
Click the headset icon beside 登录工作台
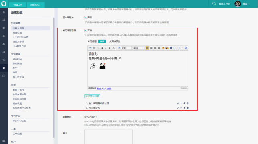[214, 4]
